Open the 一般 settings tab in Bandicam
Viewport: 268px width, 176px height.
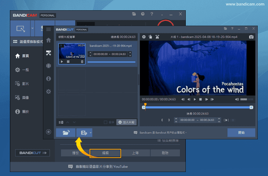pyautogui.click(x=22, y=70)
